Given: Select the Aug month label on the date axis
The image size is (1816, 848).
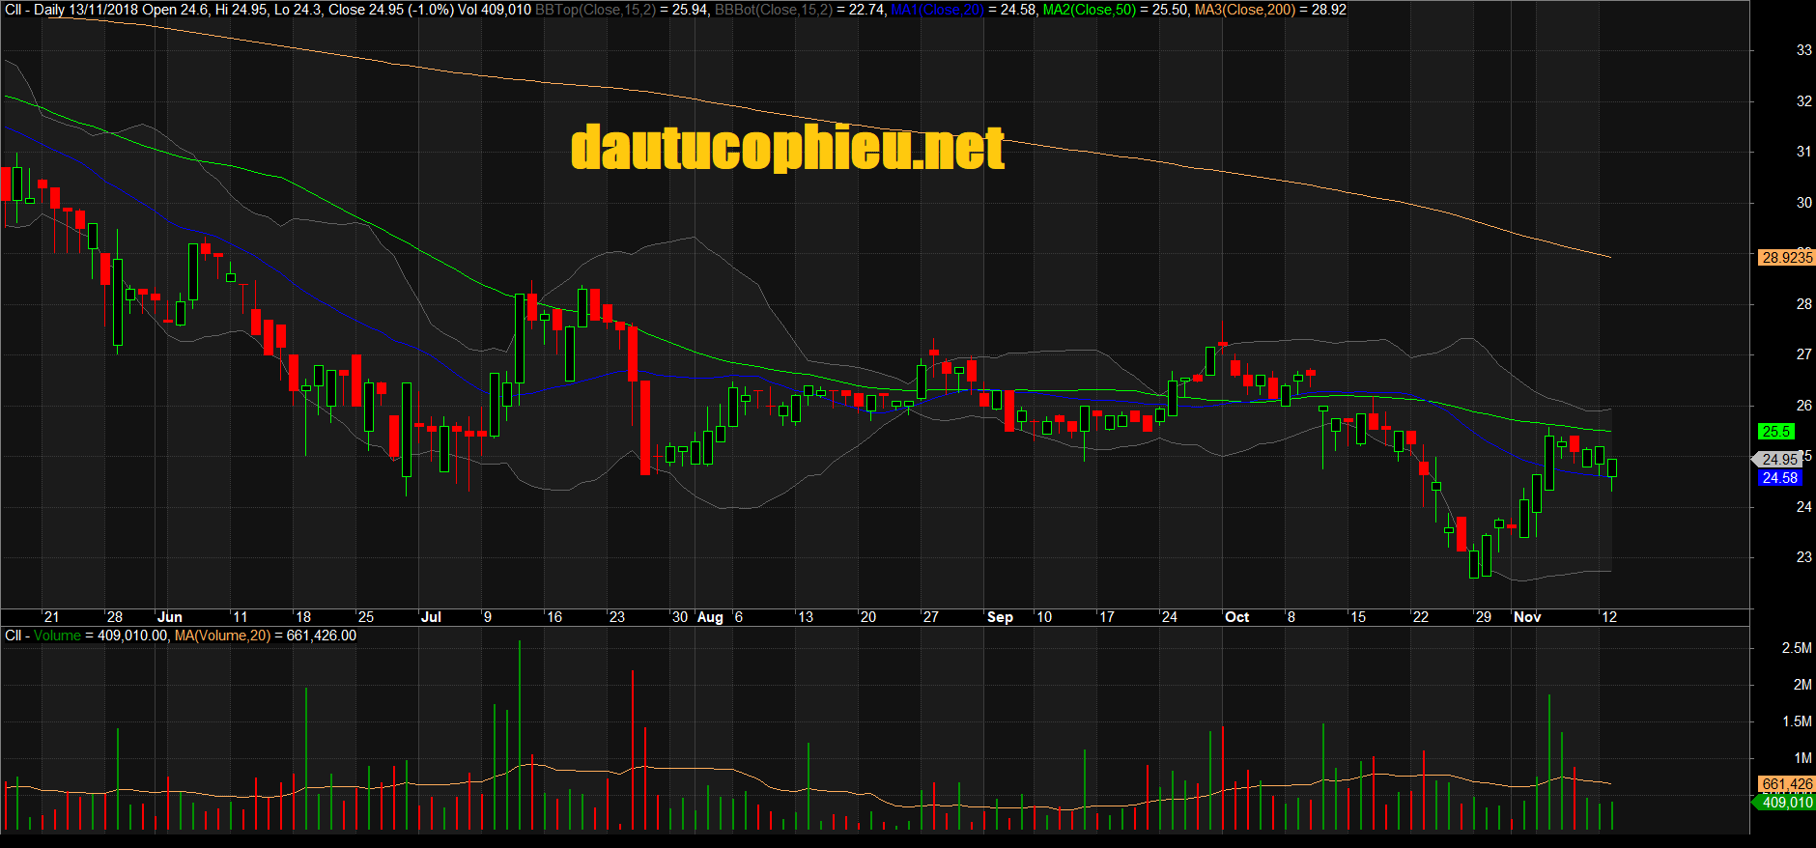Looking at the screenshot, I should click(710, 617).
